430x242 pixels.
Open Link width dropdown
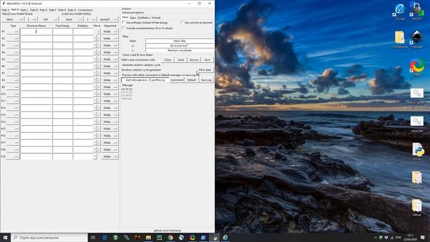click(x=91, y=19)
